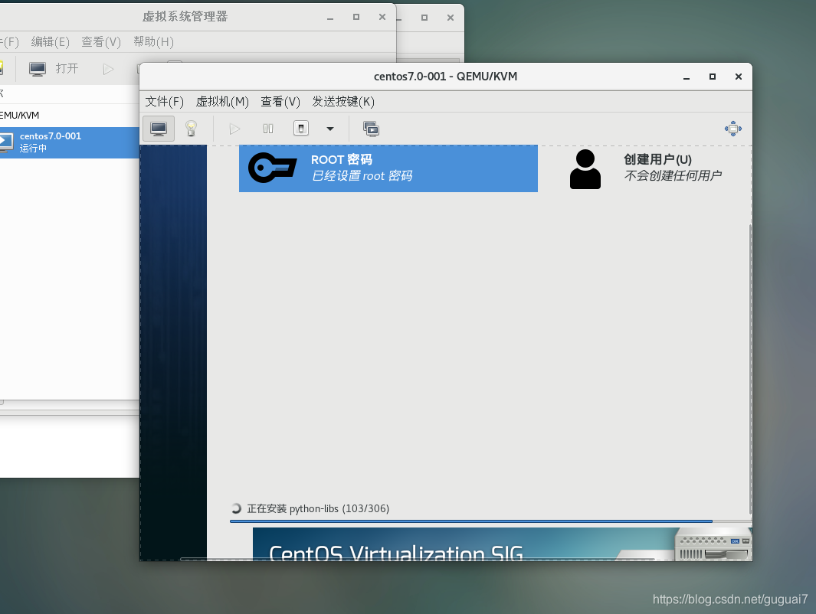Open 查看(V) menu in QEMU/KVM window
Screen dimensions: 816x614
point(280,101)
